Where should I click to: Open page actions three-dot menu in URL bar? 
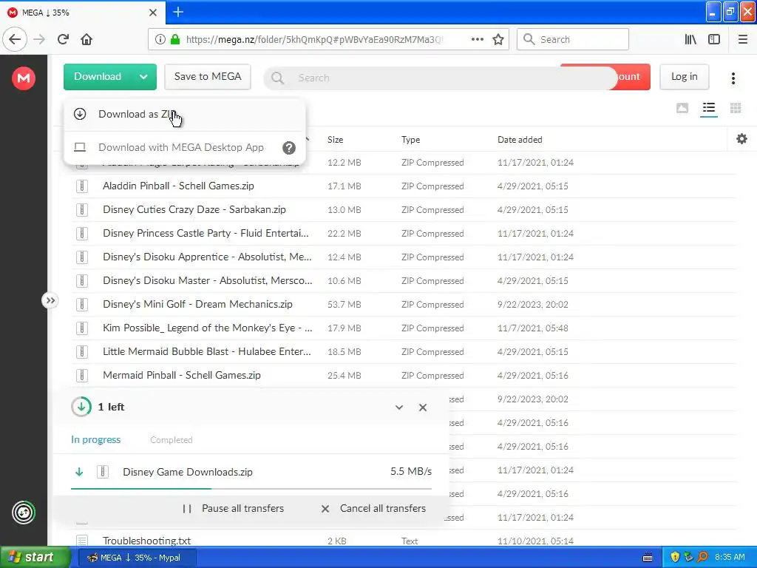click(x=478, y=39)
